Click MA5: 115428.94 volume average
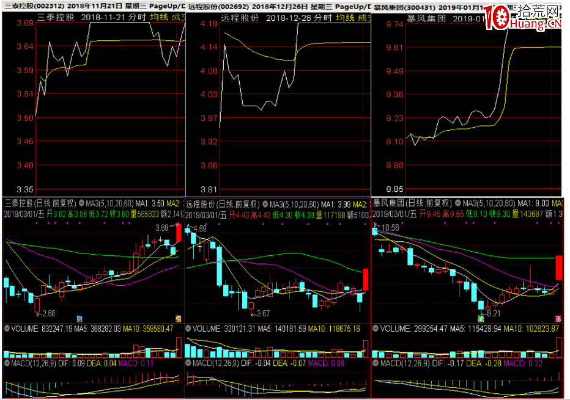 pyautogui.click(x=476, y=329)
